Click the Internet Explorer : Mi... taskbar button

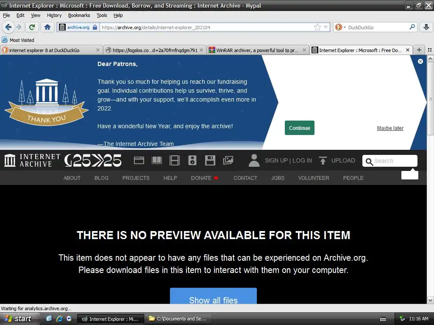click(111, 319)
